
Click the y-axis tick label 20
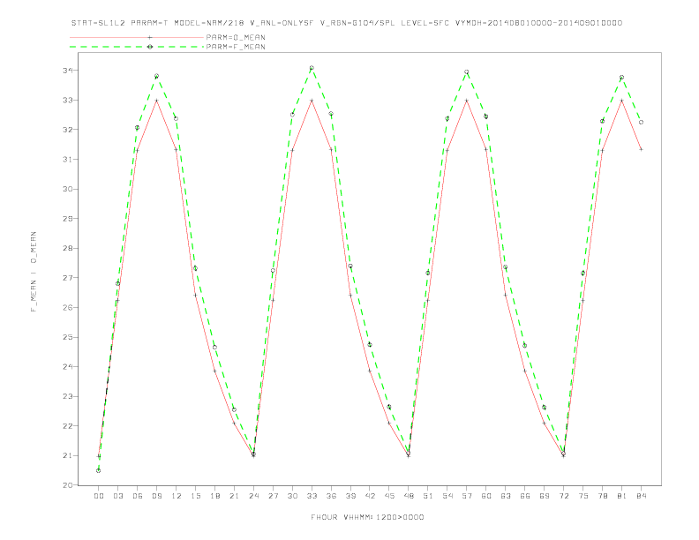click(x=67, y=485)
